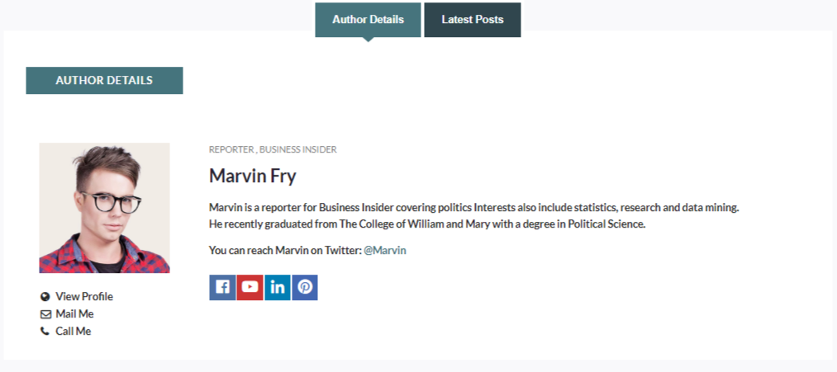The height and width of the screenshot is (372, 837).
Task: Open the @Marvin Twitter link
Action: 385,250
